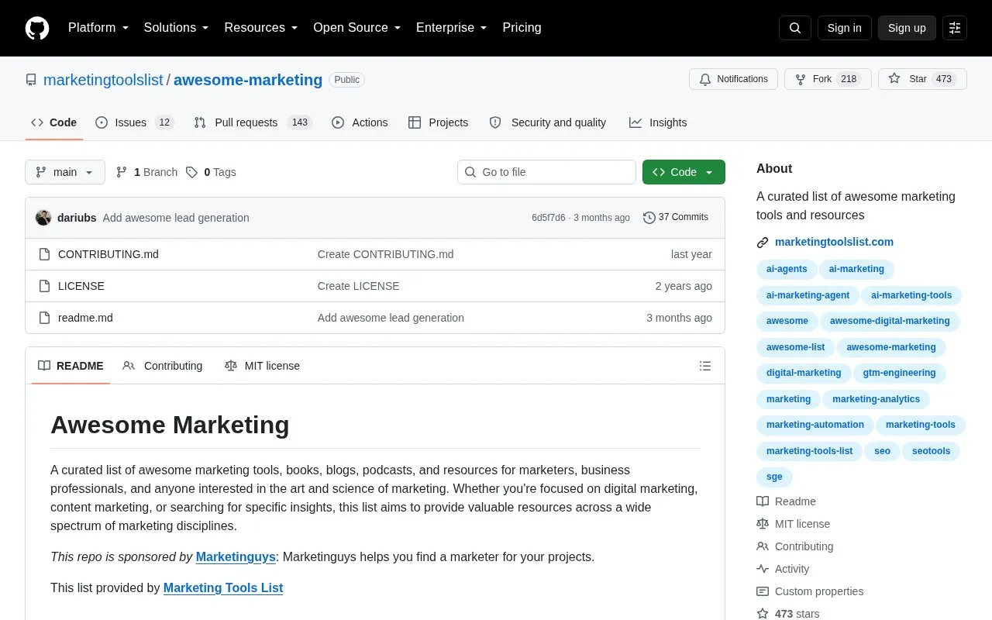Screen dimensions: 992x620
Task: Switch to the Issues tab
Action: click(x=135, y=122)
